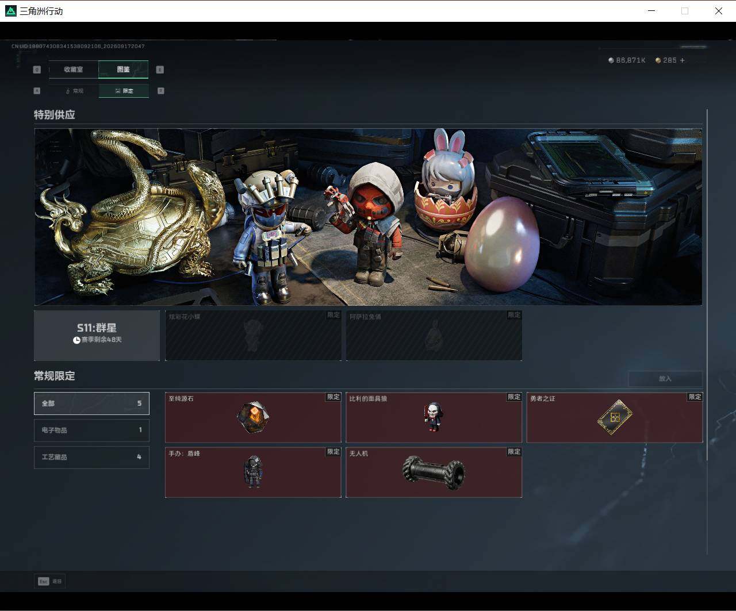
Task: Select the 手办:盾蜂 figure icon
Action: coord(253,472)
